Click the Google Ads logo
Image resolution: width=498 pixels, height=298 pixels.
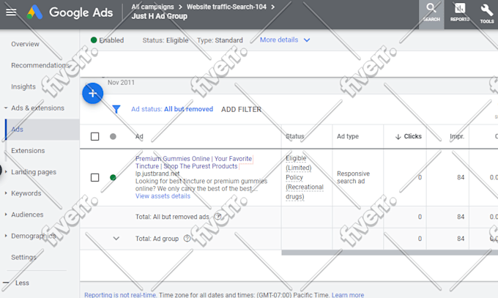point(70,12)
